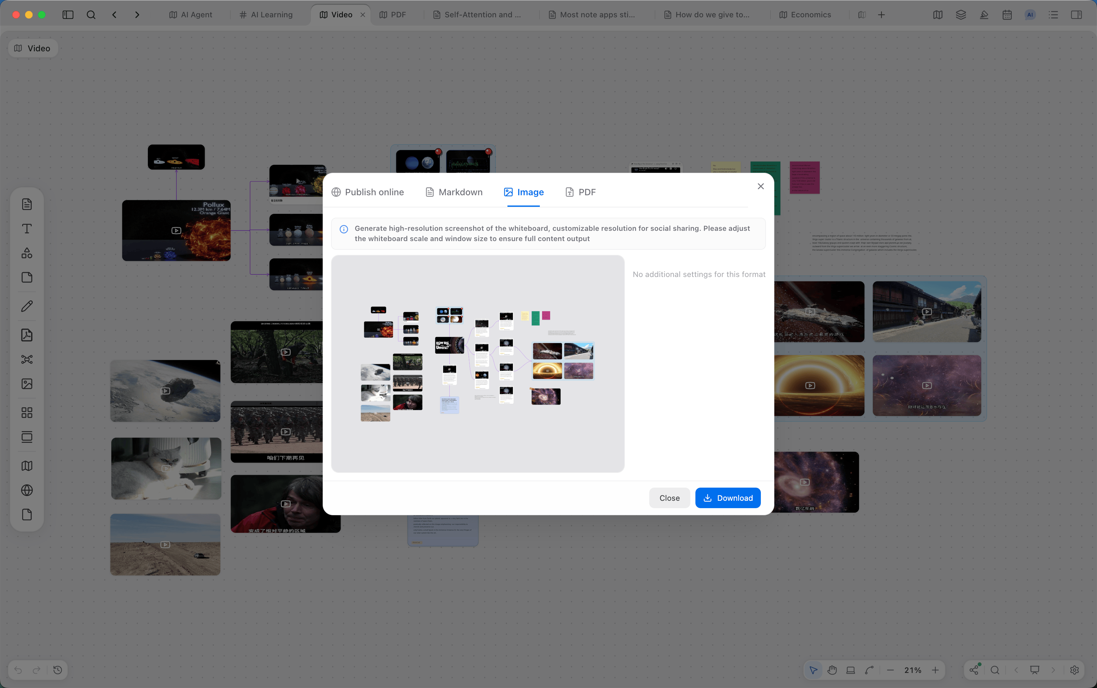Open the grid components tool
1097x688 pixels.
[27, 413]
